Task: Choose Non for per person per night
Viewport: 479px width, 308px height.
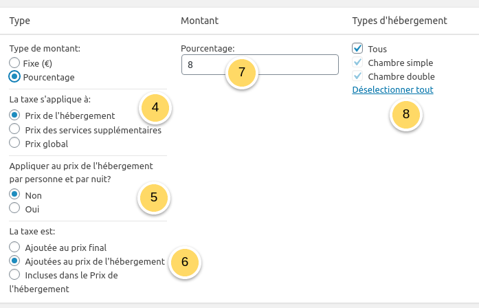Action: pos(14,195)
